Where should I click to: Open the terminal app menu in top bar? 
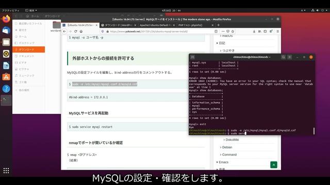31,10
